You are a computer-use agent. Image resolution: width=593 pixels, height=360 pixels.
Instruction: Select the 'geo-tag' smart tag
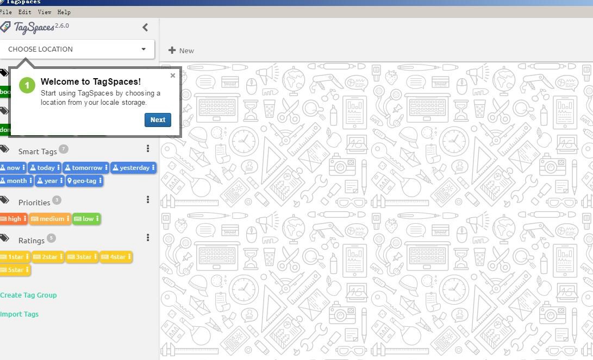84,181
